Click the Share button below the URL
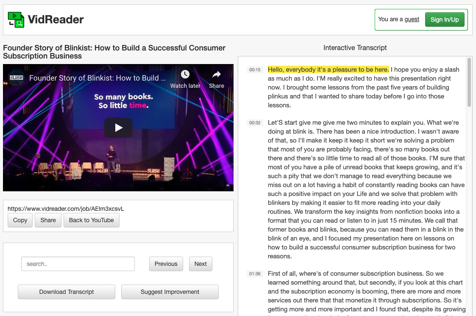This screenshot has width=476, height=316. [x=48, y=220]
